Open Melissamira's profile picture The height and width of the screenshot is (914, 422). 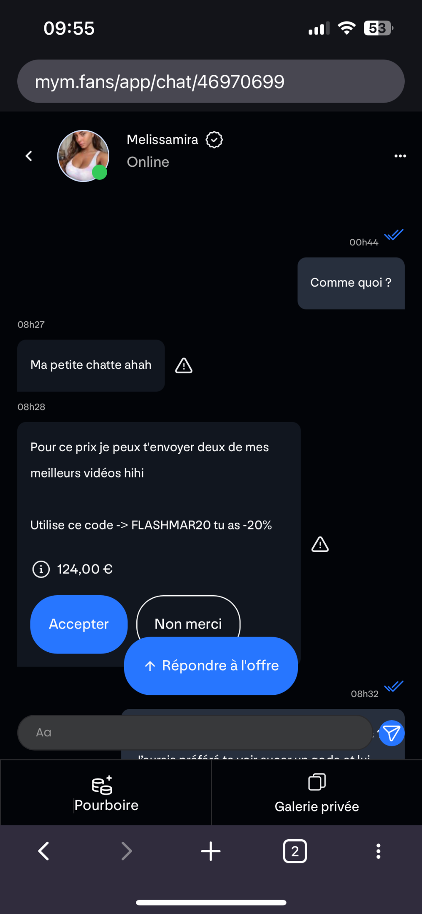pyautogui.click(x=84, y=156)
